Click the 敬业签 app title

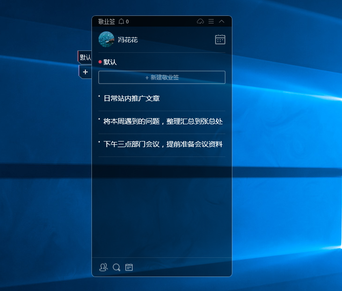point(106,21)
